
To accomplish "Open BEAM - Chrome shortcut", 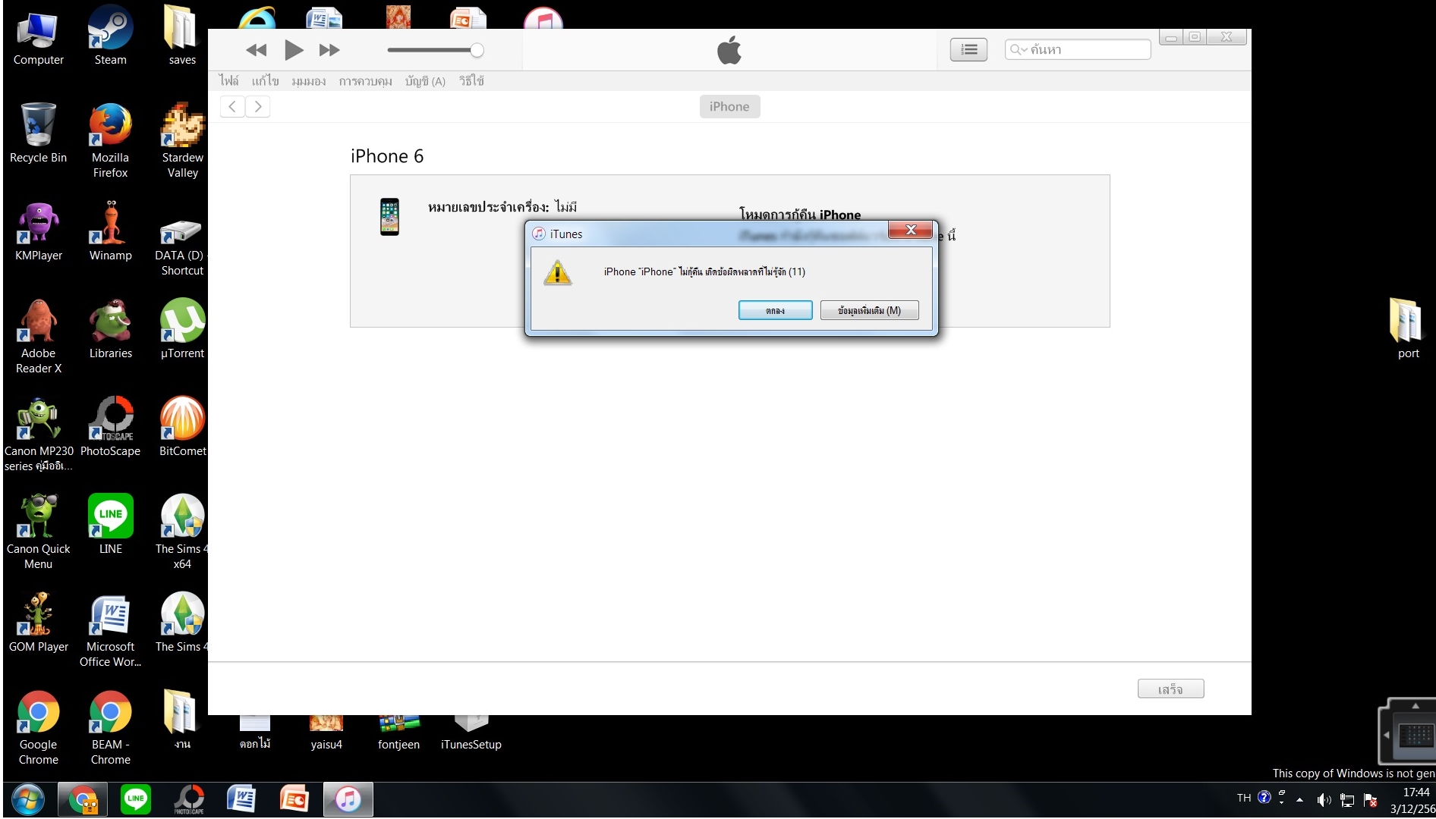I will pyautogui.click(x=110, y=730).
